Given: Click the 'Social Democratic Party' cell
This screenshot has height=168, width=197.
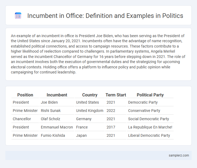Looking at the screenshot, I should tap(150, 119).
